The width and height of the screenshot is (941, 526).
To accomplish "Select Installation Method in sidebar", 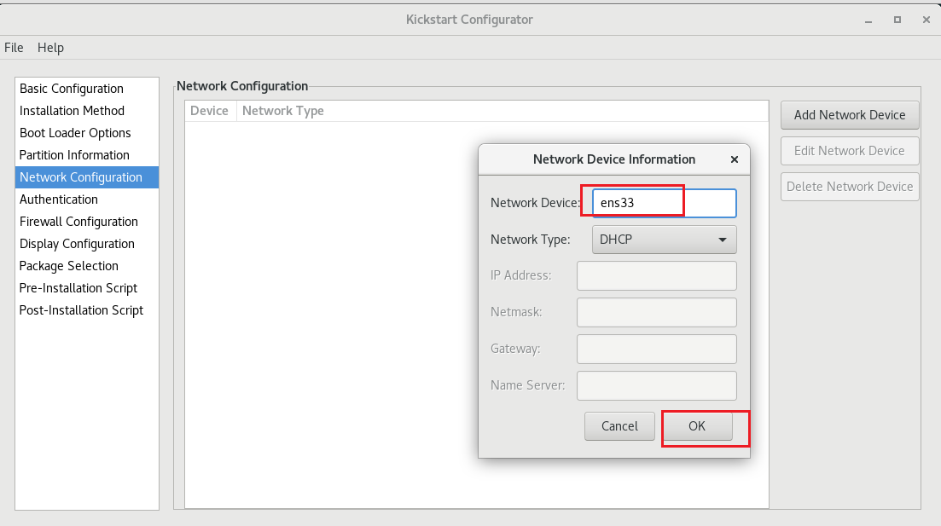I will [x=72, y=111].
